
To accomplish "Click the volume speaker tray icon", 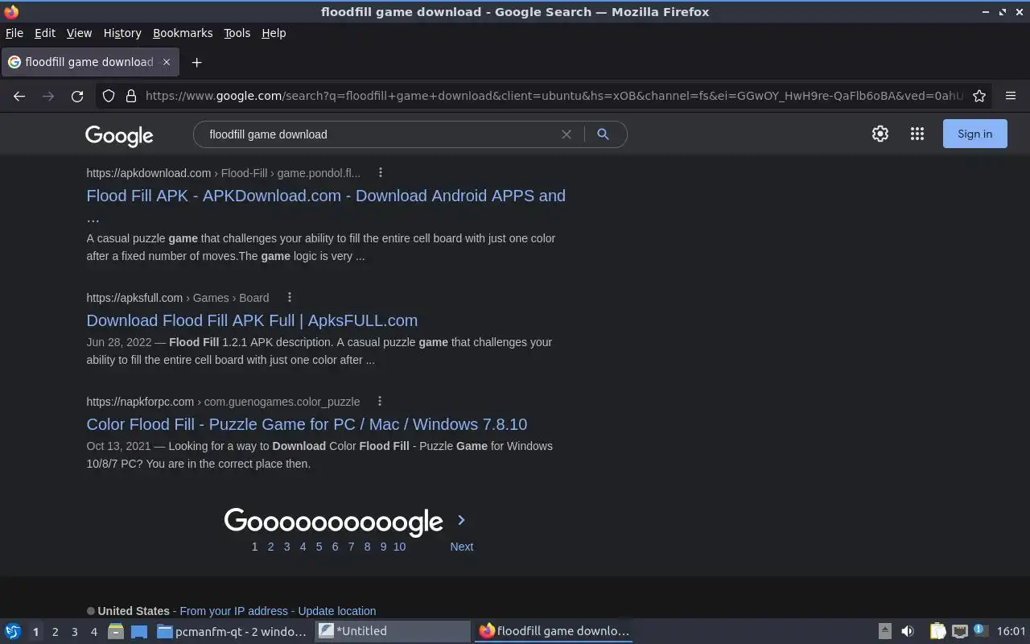I will (x=908, y=631).
